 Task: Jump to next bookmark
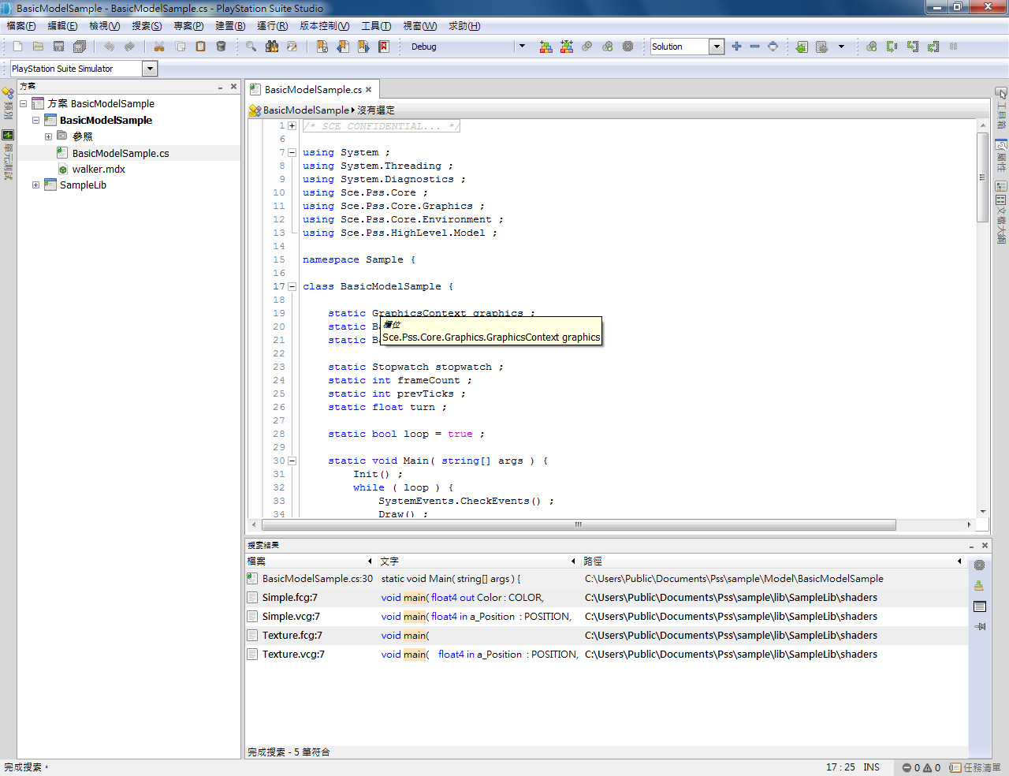(363, 47)
